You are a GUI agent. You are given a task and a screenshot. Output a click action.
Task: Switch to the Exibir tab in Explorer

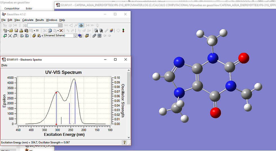click(x=29, y=8)
